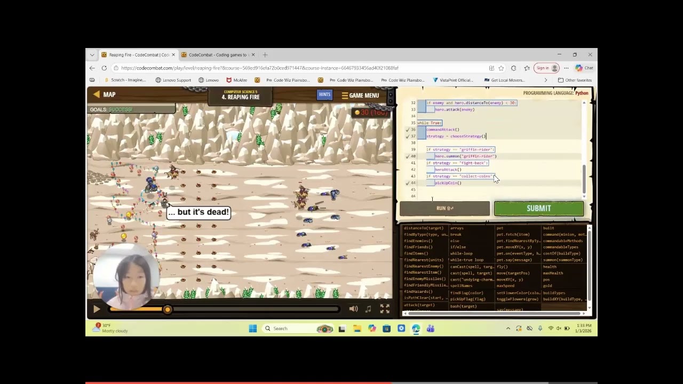Open the tray Wi-Fi network icon

[x=551, y=329]
